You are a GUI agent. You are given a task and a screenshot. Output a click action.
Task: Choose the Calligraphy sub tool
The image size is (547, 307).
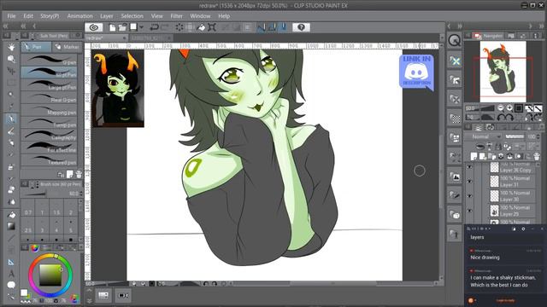(49, 135)
